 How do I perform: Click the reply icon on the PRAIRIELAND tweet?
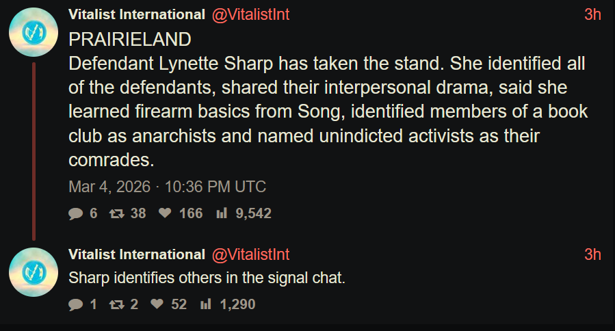click(75, 213)
